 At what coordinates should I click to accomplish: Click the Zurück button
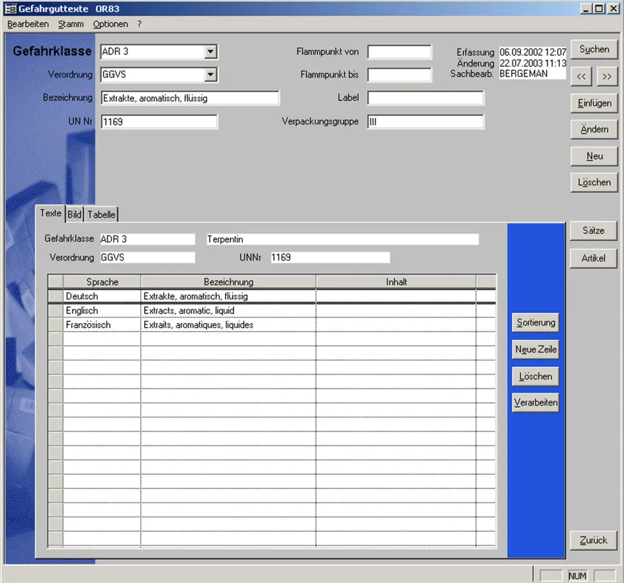(593, 540)
